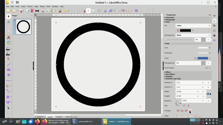
Task: Choose the Ellipse tool in left toolbar
Action: [8, 75]
